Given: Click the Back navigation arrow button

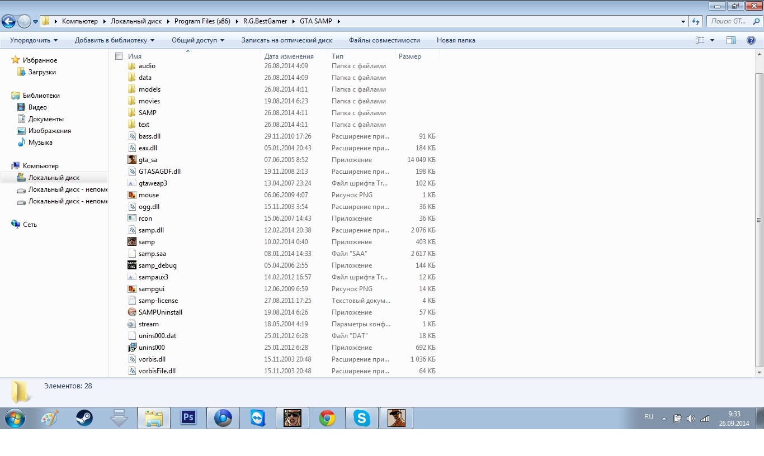Looking at the screenshot, I should 8,22.
